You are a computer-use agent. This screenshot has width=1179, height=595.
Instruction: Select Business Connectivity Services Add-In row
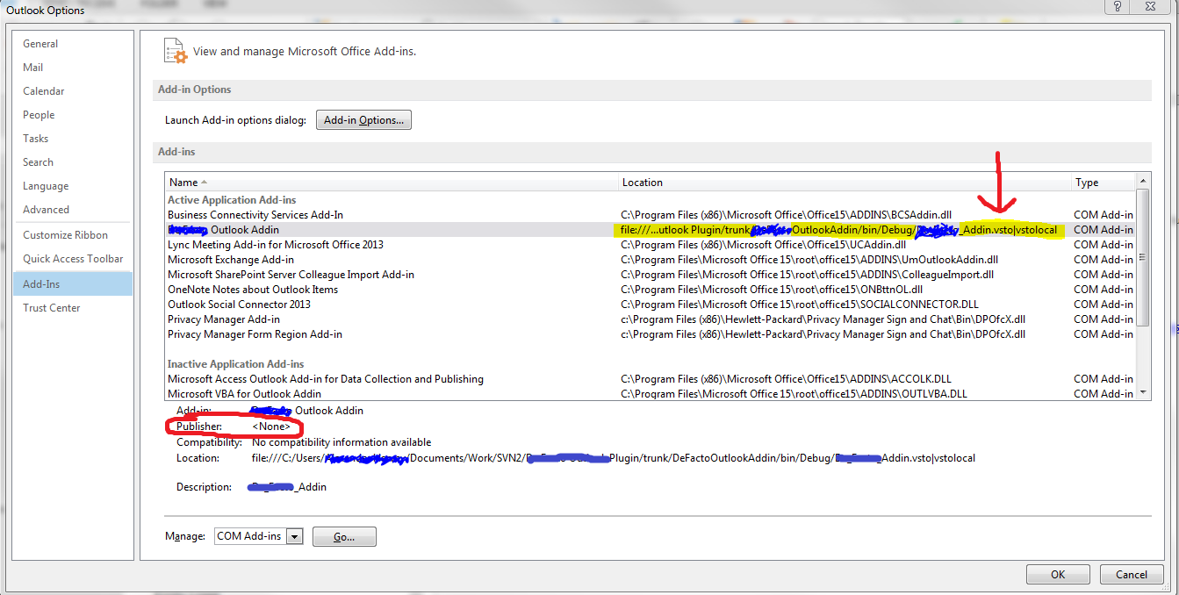(x=650, y=215)
